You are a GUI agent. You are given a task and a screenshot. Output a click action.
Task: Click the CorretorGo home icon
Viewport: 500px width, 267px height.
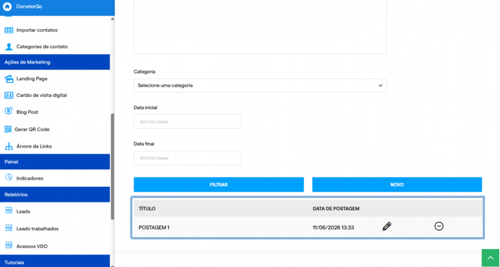(7, 7)
